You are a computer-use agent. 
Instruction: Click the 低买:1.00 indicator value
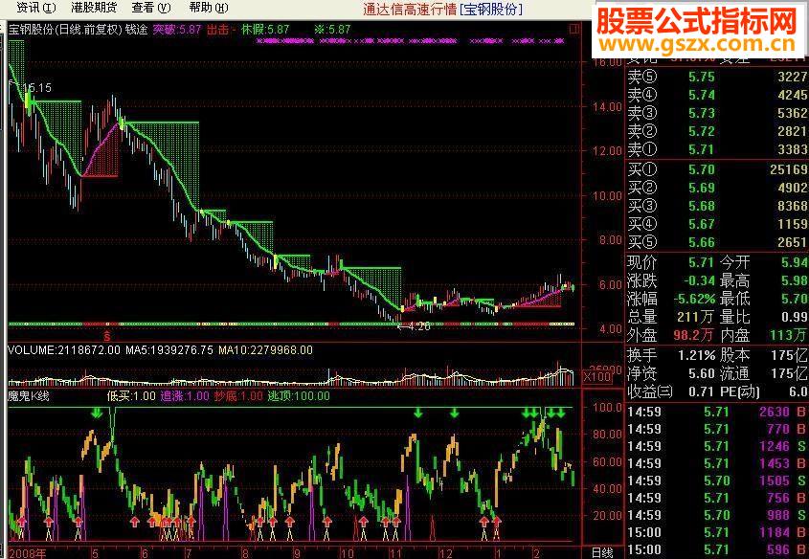(130, 396)
